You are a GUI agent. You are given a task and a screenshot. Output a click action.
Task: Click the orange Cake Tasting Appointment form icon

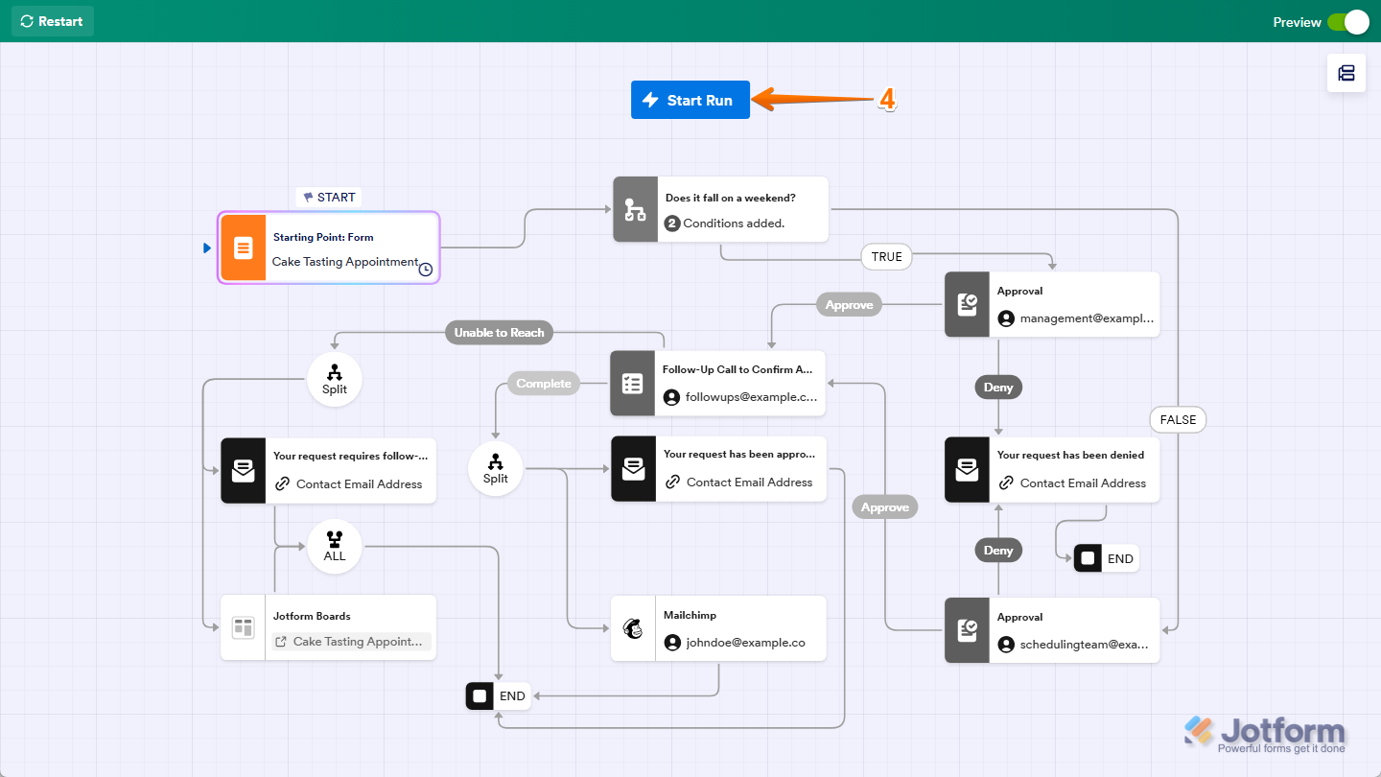pos(242,247)
